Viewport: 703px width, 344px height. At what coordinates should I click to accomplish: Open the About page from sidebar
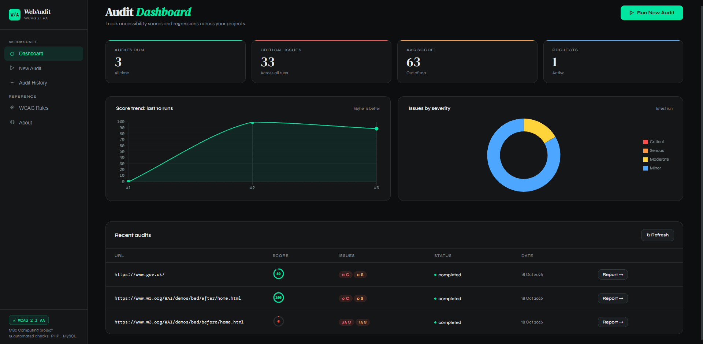[x=44, y=123]
